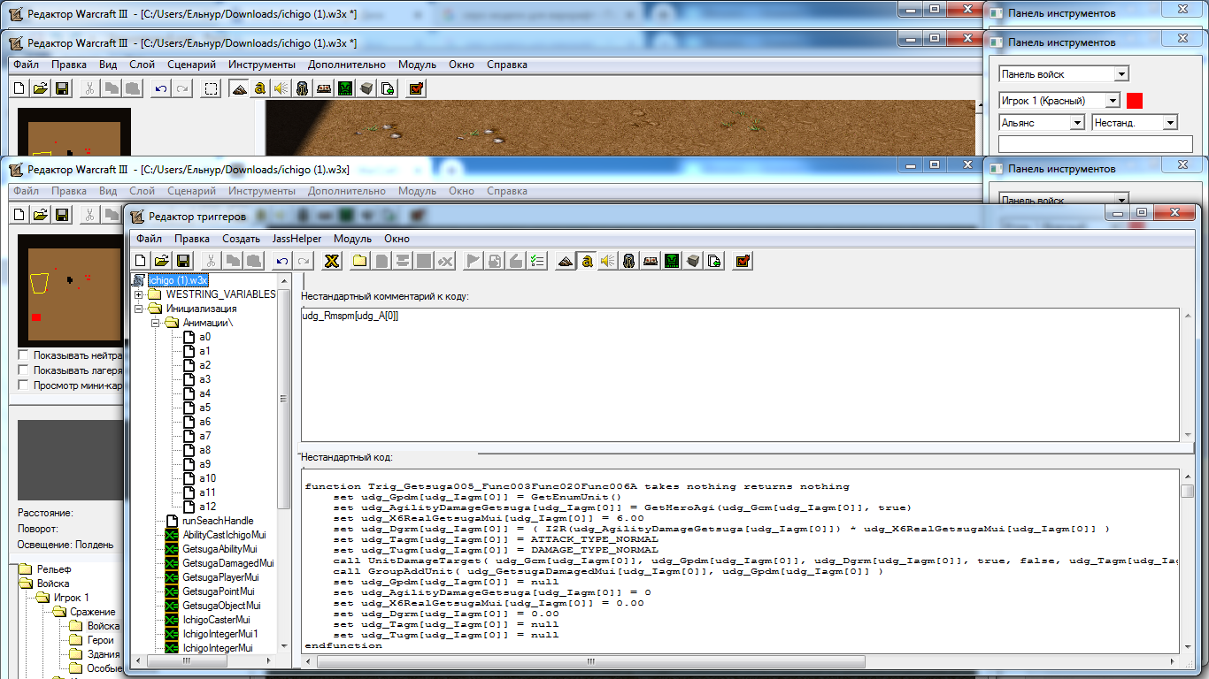1209x679 pixels.
Task: Collapse the 'Анимации\' folder
Action: tap(153, 323)
